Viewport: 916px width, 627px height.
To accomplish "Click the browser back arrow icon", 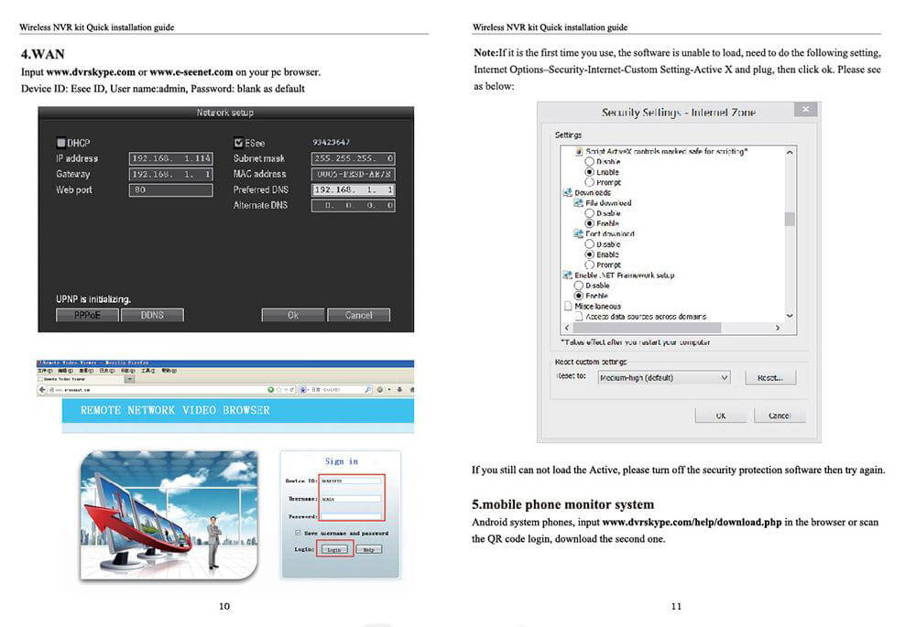I will pyautogui.click(x=42, y=391).
